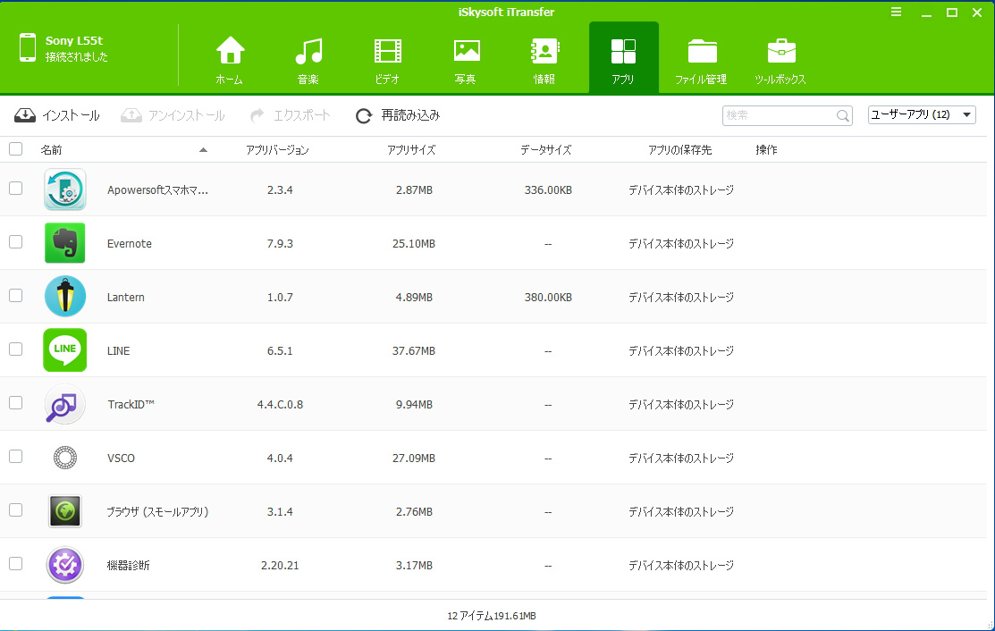Check the TrackID row checkbox
995x631 pixels.
coord(16,403)
